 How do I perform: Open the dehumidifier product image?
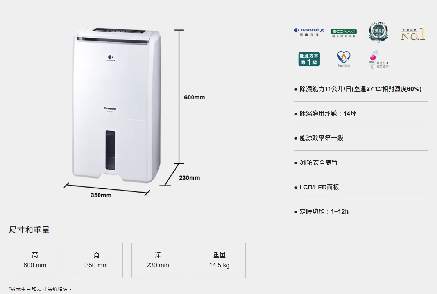click(116, 105)
